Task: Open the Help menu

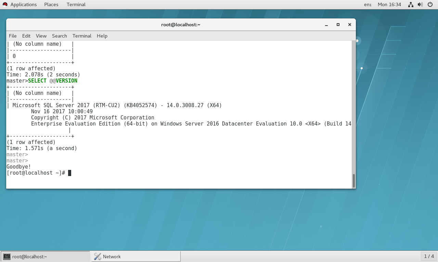Action: pyautogui.click(x=102, y=36)
